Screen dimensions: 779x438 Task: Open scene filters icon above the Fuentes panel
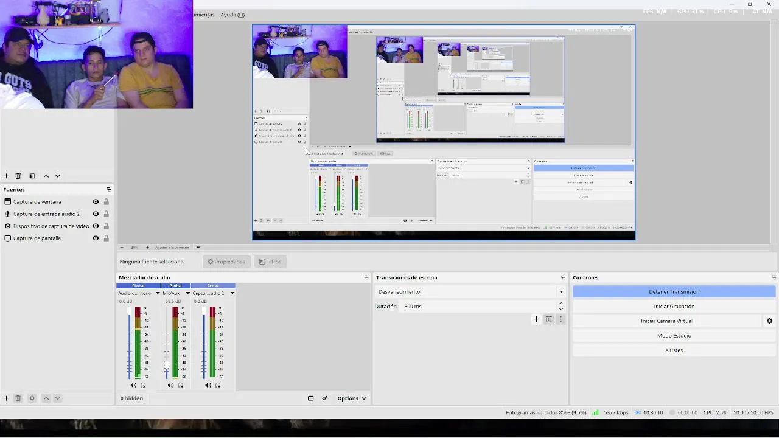pyautogui.click(x=32, y=176)
